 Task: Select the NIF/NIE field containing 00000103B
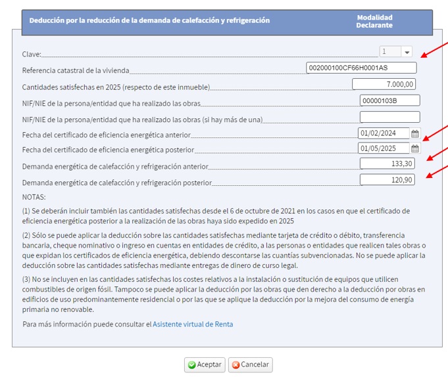(389, 100)
